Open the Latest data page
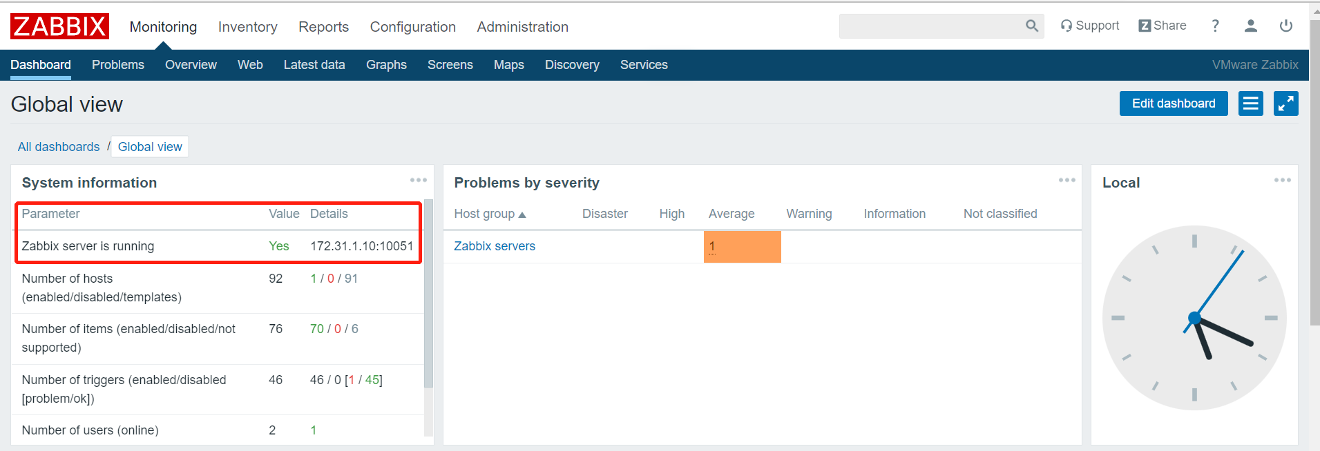 point(314,65)
